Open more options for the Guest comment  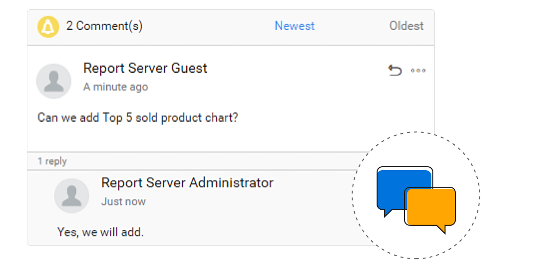[418, 71]
